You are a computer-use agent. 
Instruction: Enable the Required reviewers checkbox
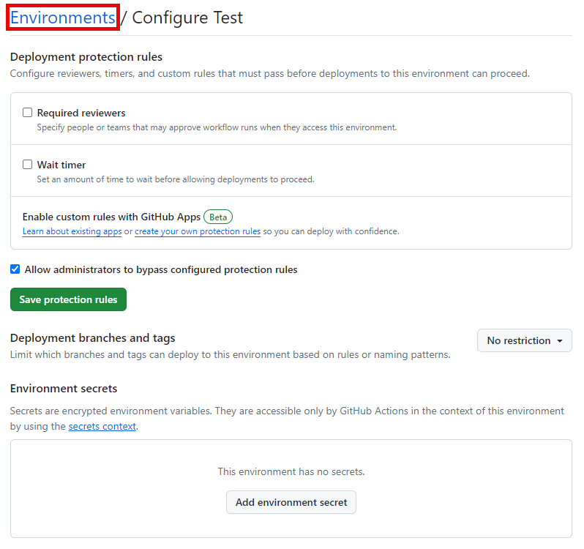[27, 113]
